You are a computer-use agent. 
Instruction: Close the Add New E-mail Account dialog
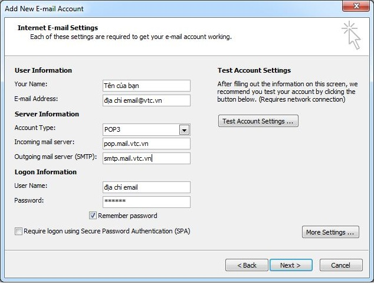pos(356,8)
